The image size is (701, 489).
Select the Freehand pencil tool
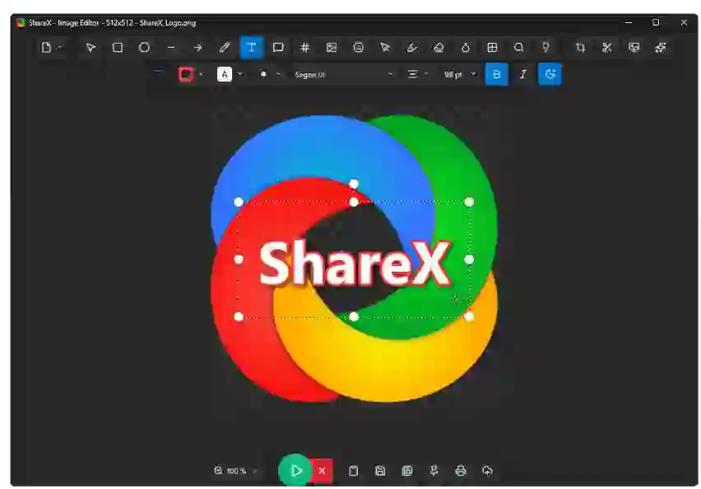pos(225,48)
